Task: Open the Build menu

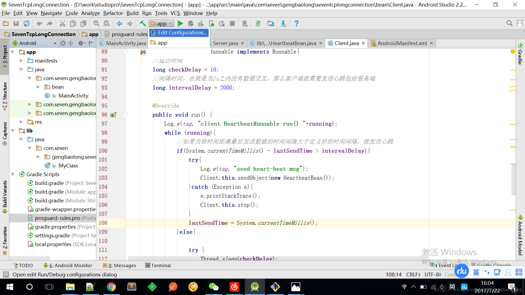Action: pos(132,13)
